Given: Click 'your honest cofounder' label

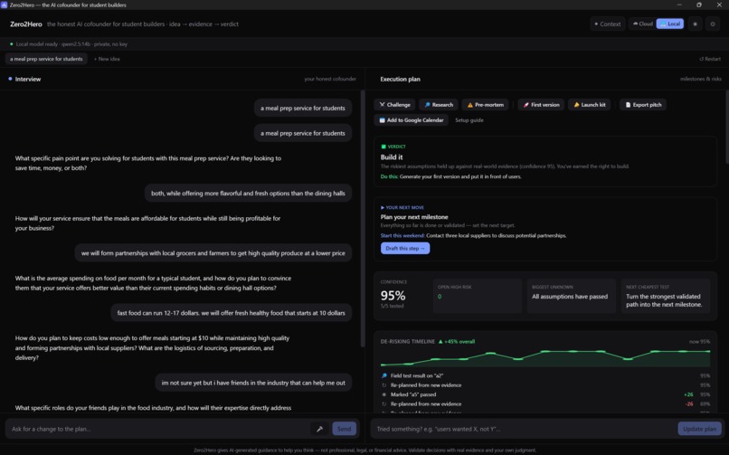Looking at the screenshot, I should tap(330, 79).
